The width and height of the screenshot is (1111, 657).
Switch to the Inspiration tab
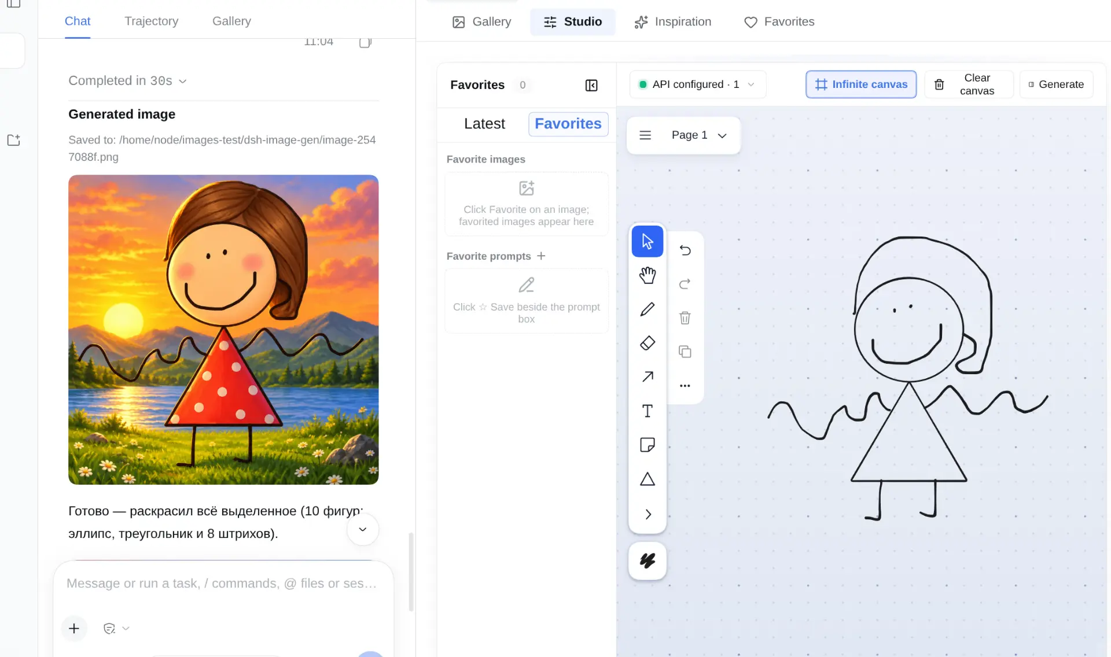click(673, 22)
